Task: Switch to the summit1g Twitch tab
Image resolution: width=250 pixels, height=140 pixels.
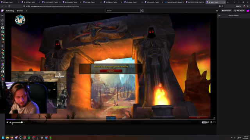Action: pyautogui.click(x=154, y=2)
